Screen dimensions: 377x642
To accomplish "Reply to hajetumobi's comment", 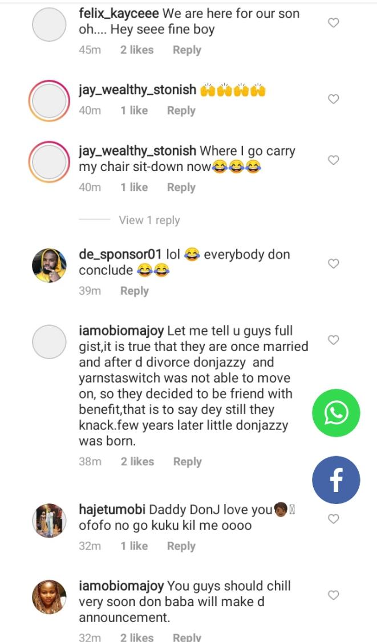I will 181,546.
